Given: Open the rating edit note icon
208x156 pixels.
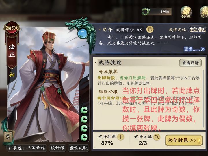Looking at the screenshot, I should click(150, 29).
